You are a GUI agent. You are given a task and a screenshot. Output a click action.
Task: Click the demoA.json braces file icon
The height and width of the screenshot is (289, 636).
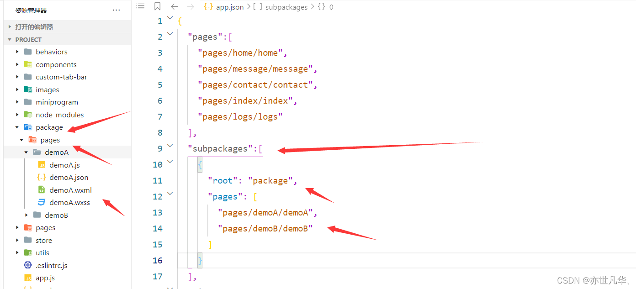(x=42, y=177)
